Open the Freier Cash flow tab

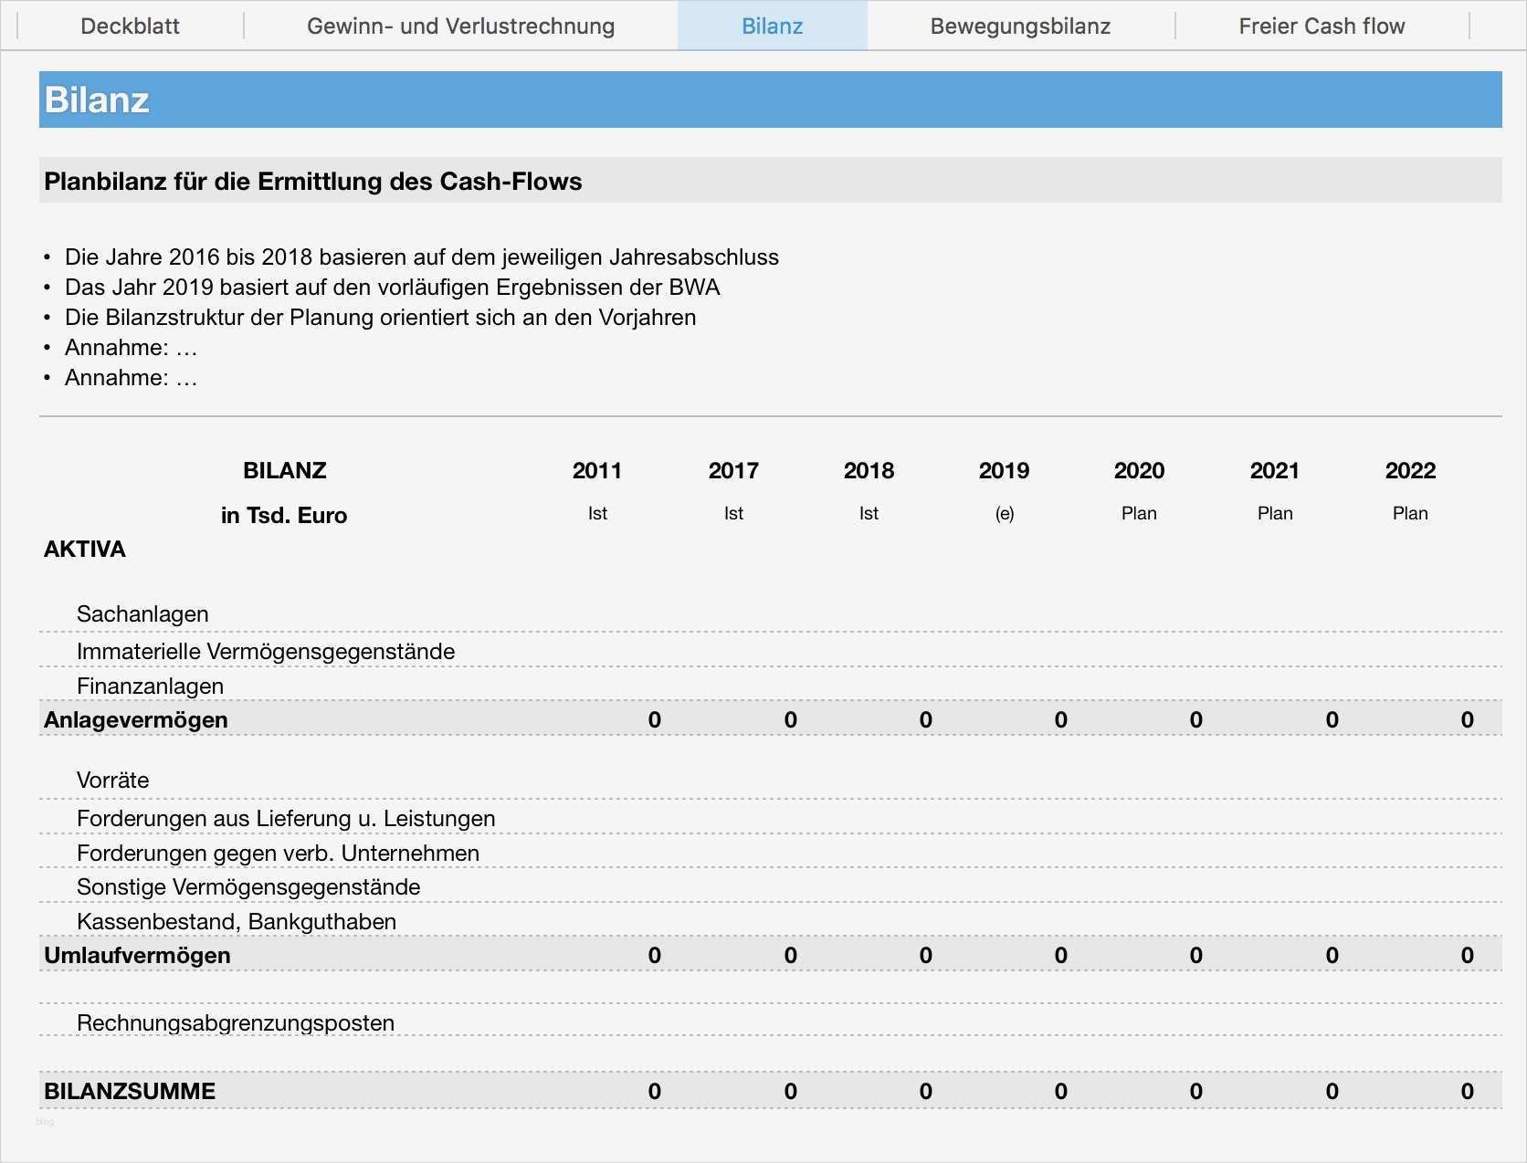point(1322,26)
